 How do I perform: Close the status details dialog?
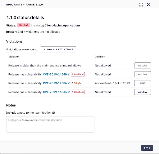(148, 5)
